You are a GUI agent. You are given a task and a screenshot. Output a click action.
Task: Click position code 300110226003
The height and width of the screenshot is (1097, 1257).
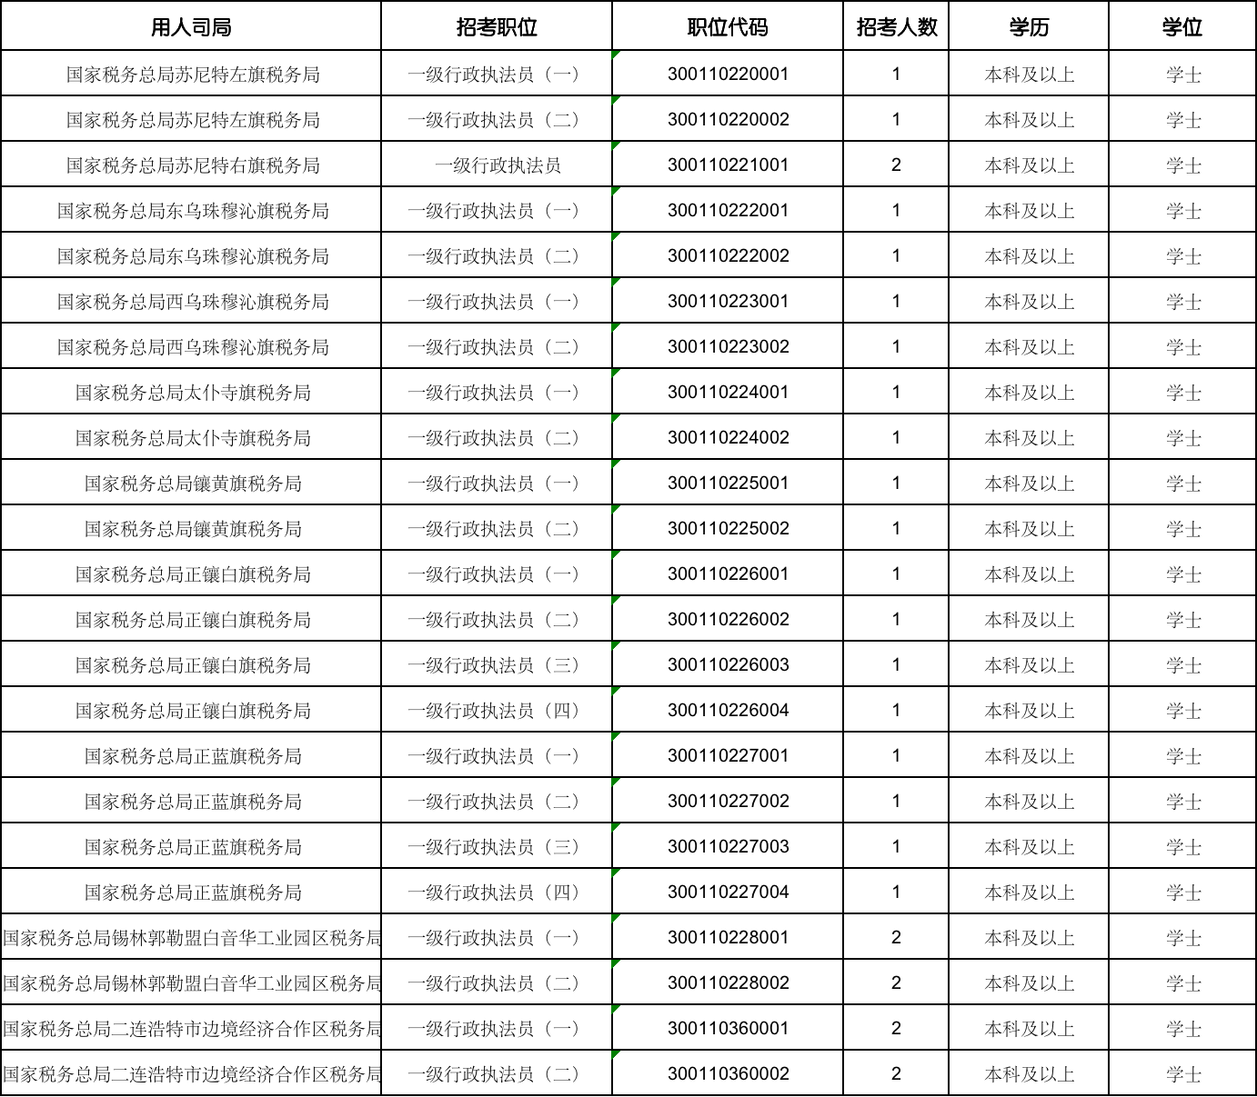728,664
